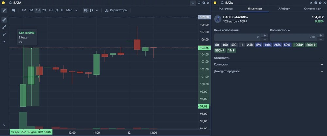
Task: Select the 500k ₽ amount preset
Action: 220,50
